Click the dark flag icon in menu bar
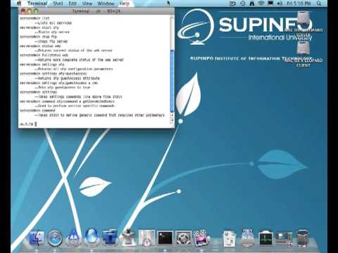The width and height of the screenshot is (338, 253). coord(270,4)
